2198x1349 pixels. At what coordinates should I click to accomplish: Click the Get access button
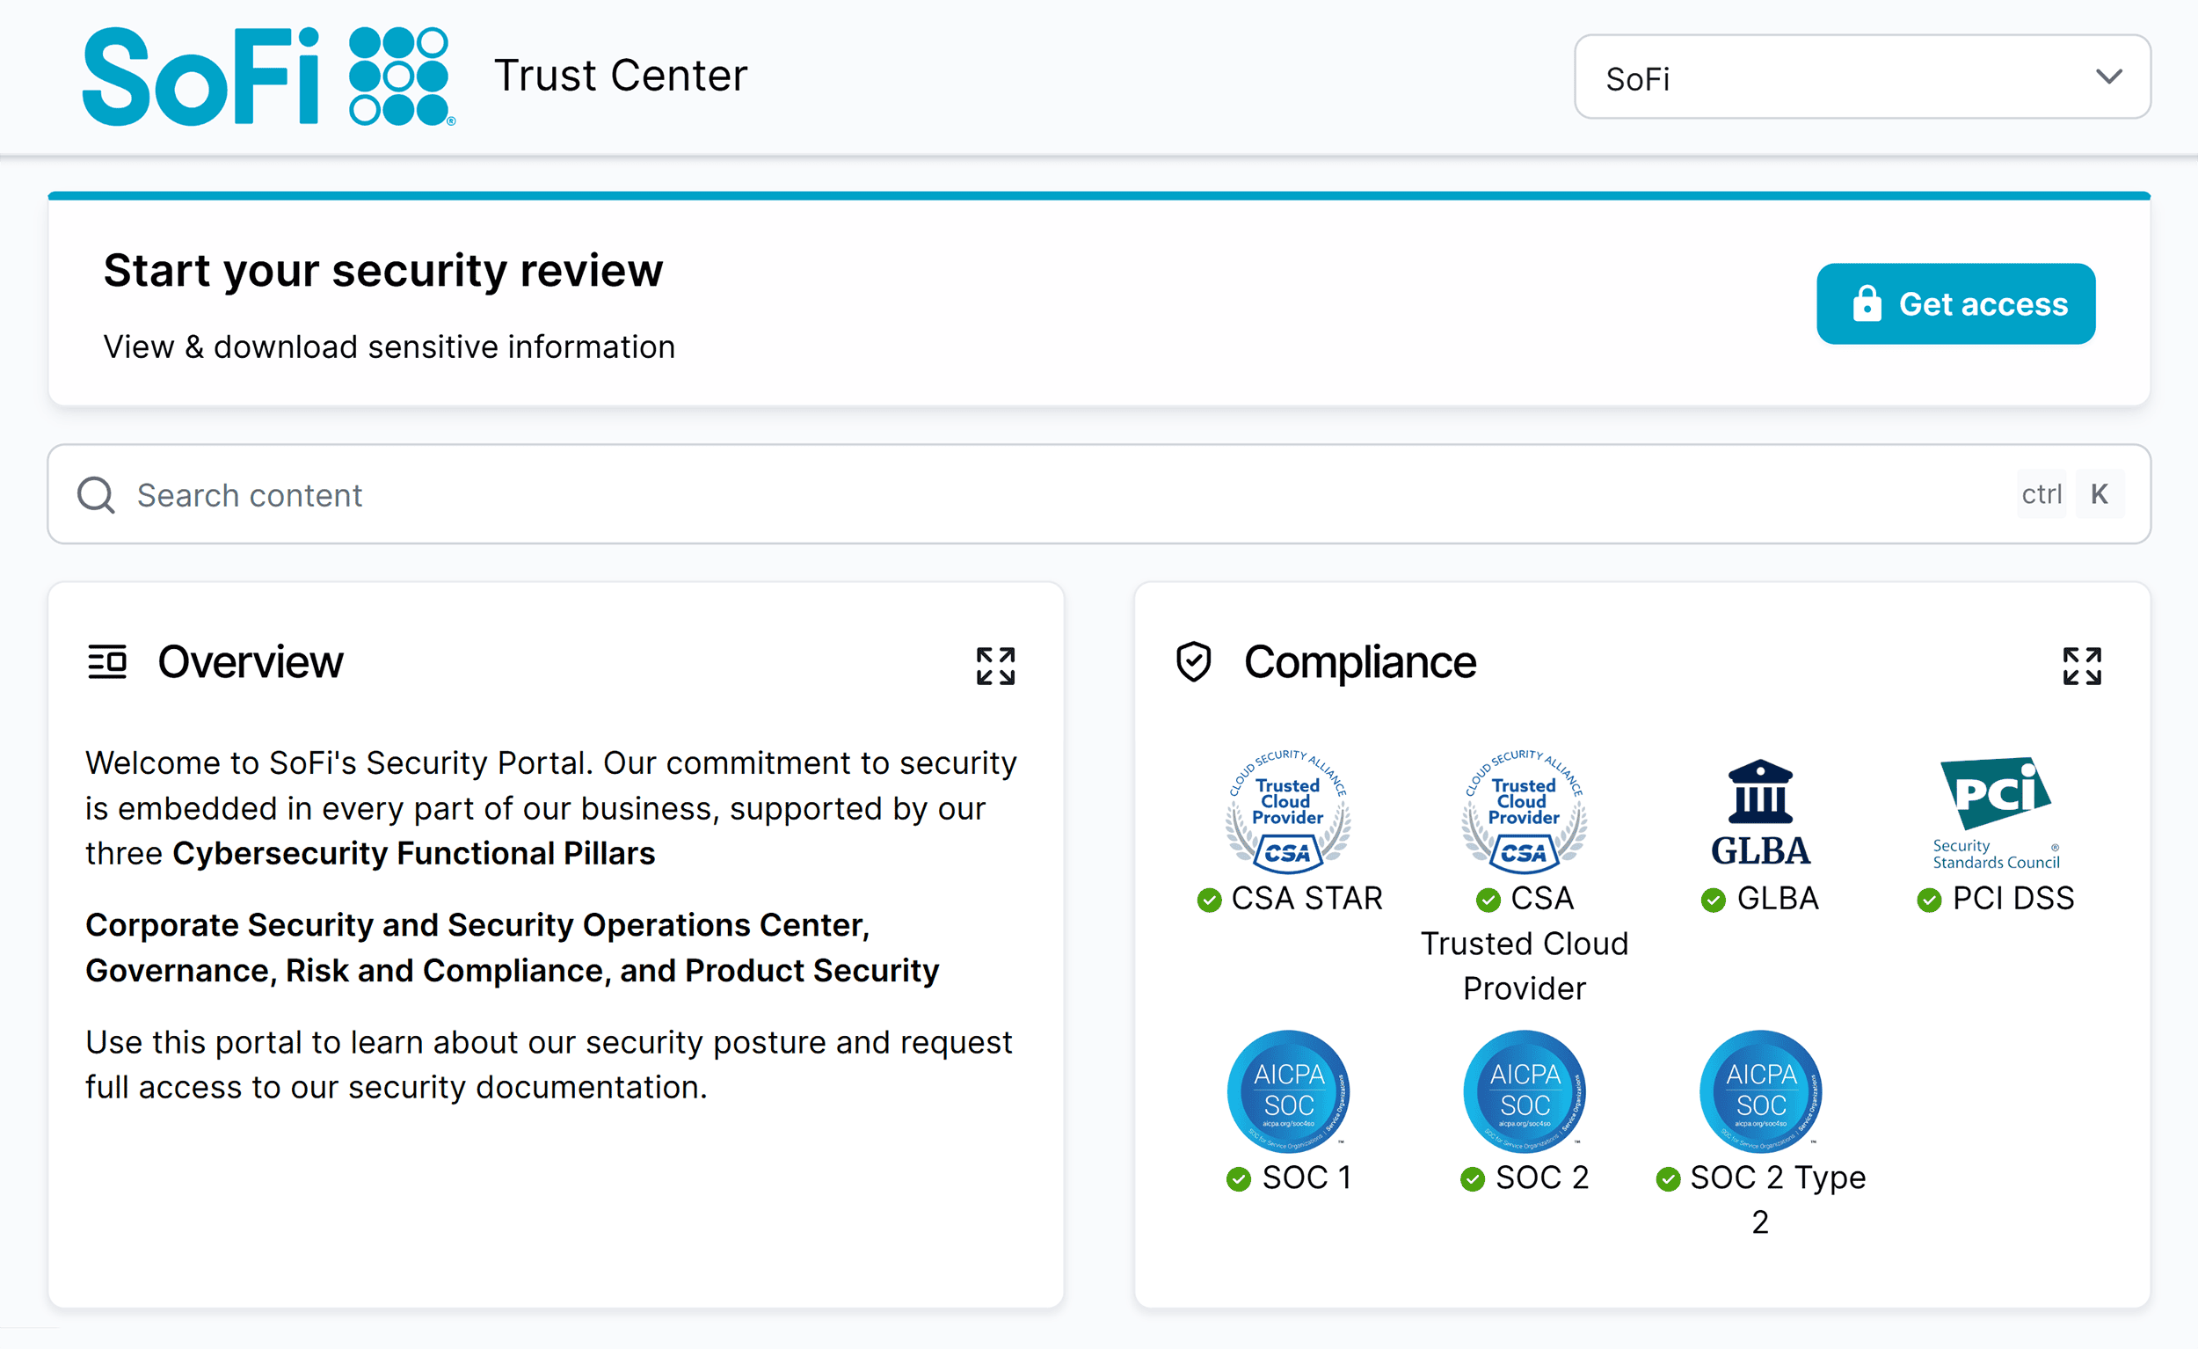point(1955,303)
